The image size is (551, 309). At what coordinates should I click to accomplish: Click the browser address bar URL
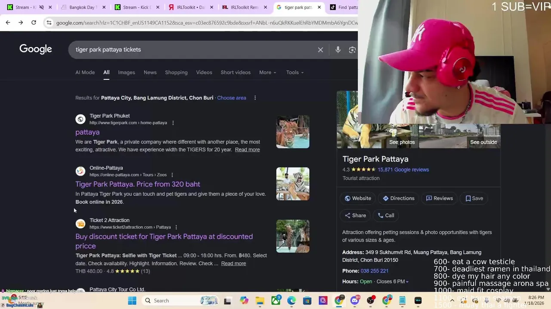click(207, 23)
